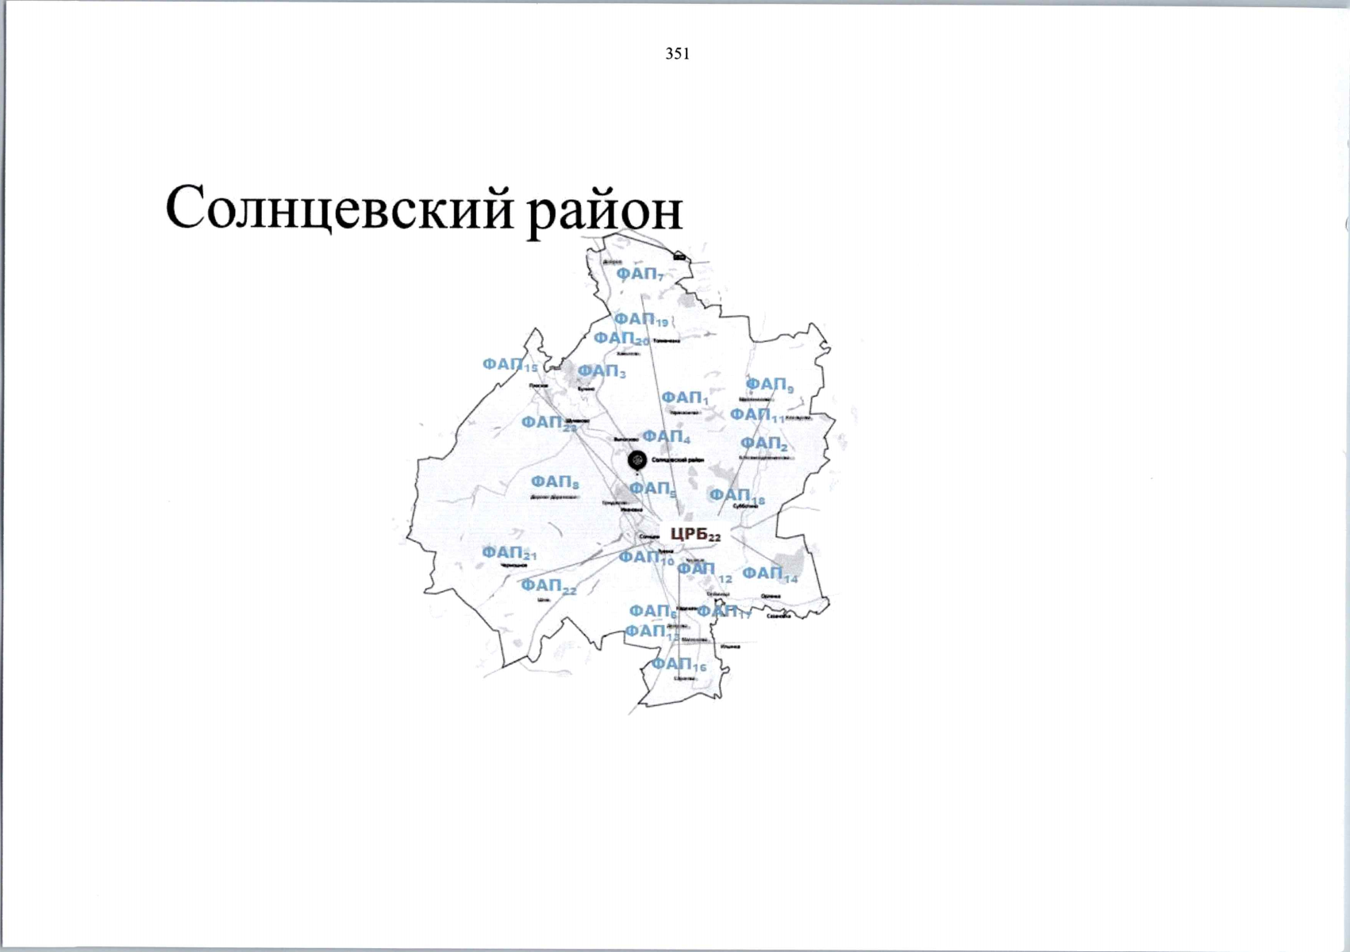Select the ФАП3 map label
This screenshot has height=952, width=1350.
602,371
